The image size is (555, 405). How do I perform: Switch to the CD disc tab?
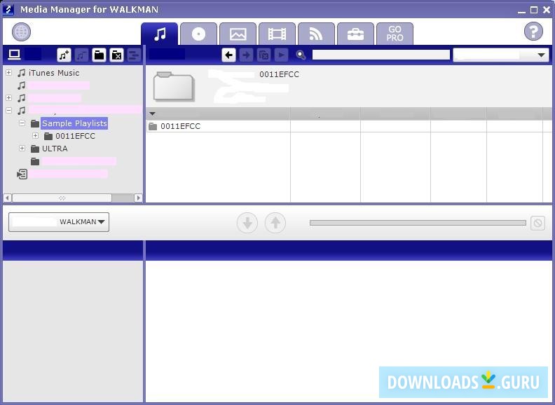coord(198,34)
